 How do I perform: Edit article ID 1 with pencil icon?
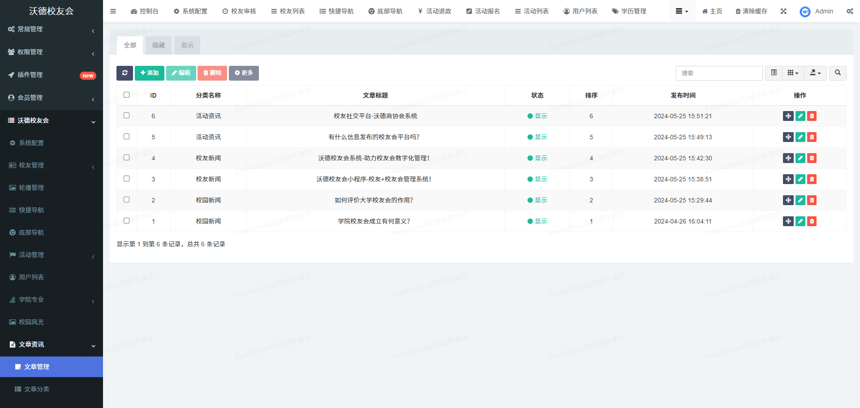(800, 221)
